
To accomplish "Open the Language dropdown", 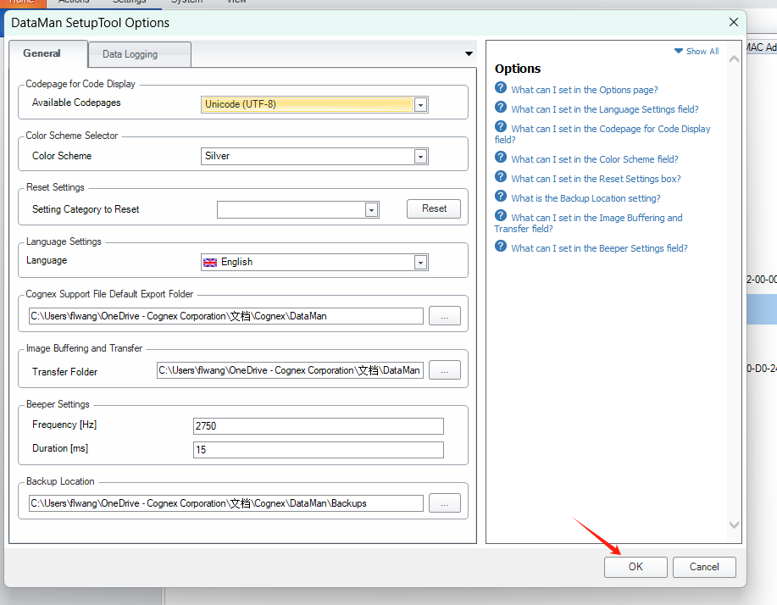I will coord(420,263).
